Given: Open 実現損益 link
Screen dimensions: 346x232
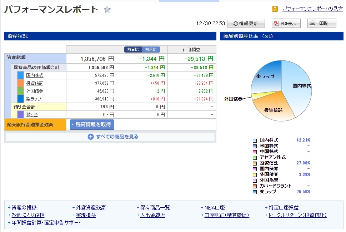Looking at the screenshot, I should tap(86, 215).
